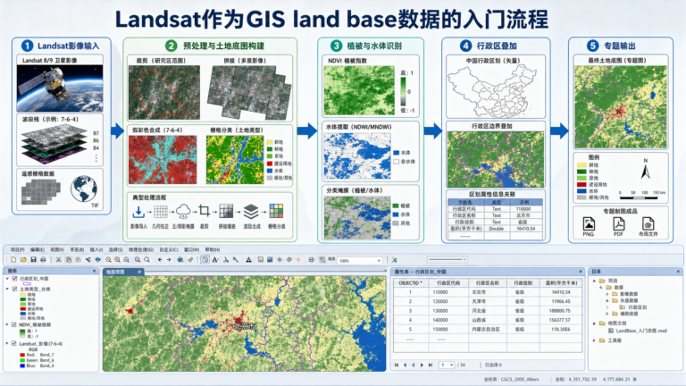This screenshot has height=386, width=686.
Task: Open the 地理处理(G) menu
Action: click(x=141, y=249)
